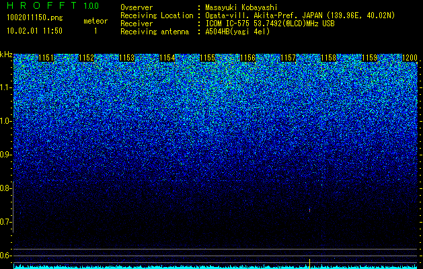
Task: Click the 0.6 frequency axis label
Action: pos(5,256)
